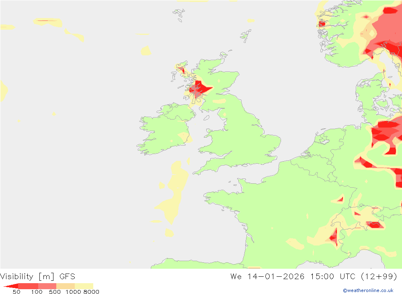The height and width of the screenshot is (294, 402).
Task: Click the legend value label '500'
Action: pyautogui.click(x=55, y=292)
